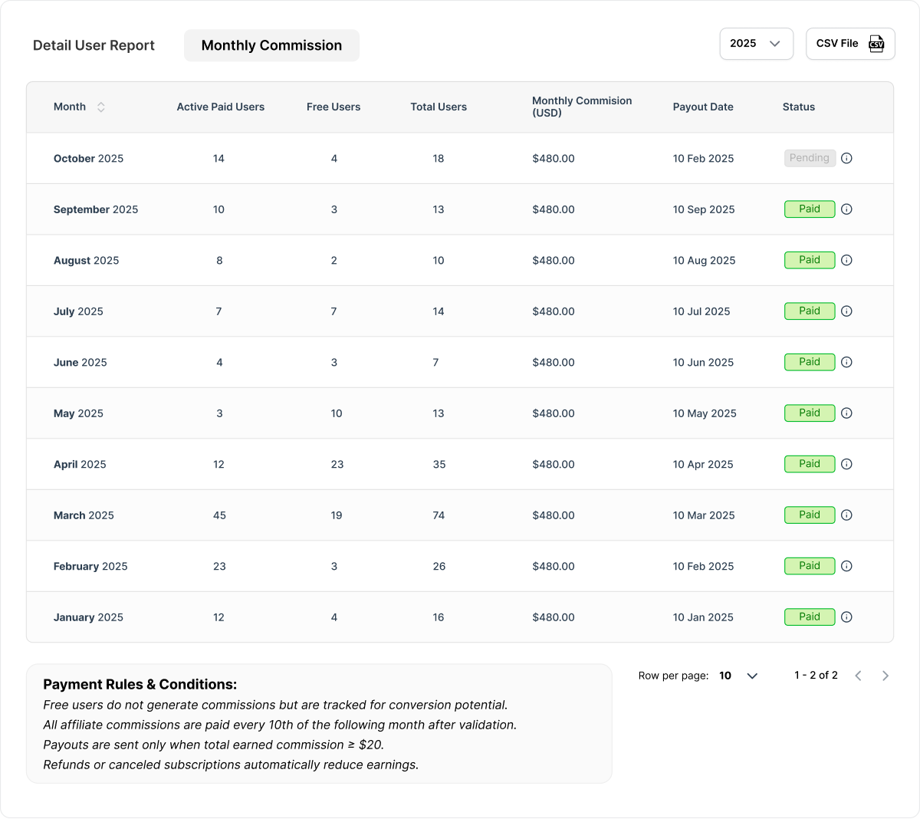920x819 pixels.
Task: Click info icon in July 2025 row
Action: tap(846, 311)
